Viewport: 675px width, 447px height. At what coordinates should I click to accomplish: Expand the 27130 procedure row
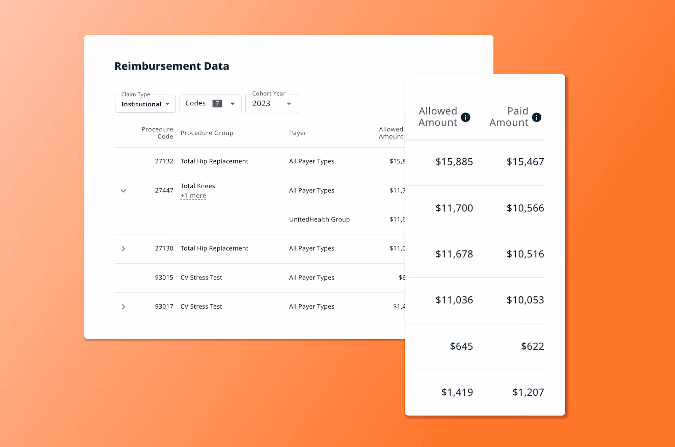(124, 249)
